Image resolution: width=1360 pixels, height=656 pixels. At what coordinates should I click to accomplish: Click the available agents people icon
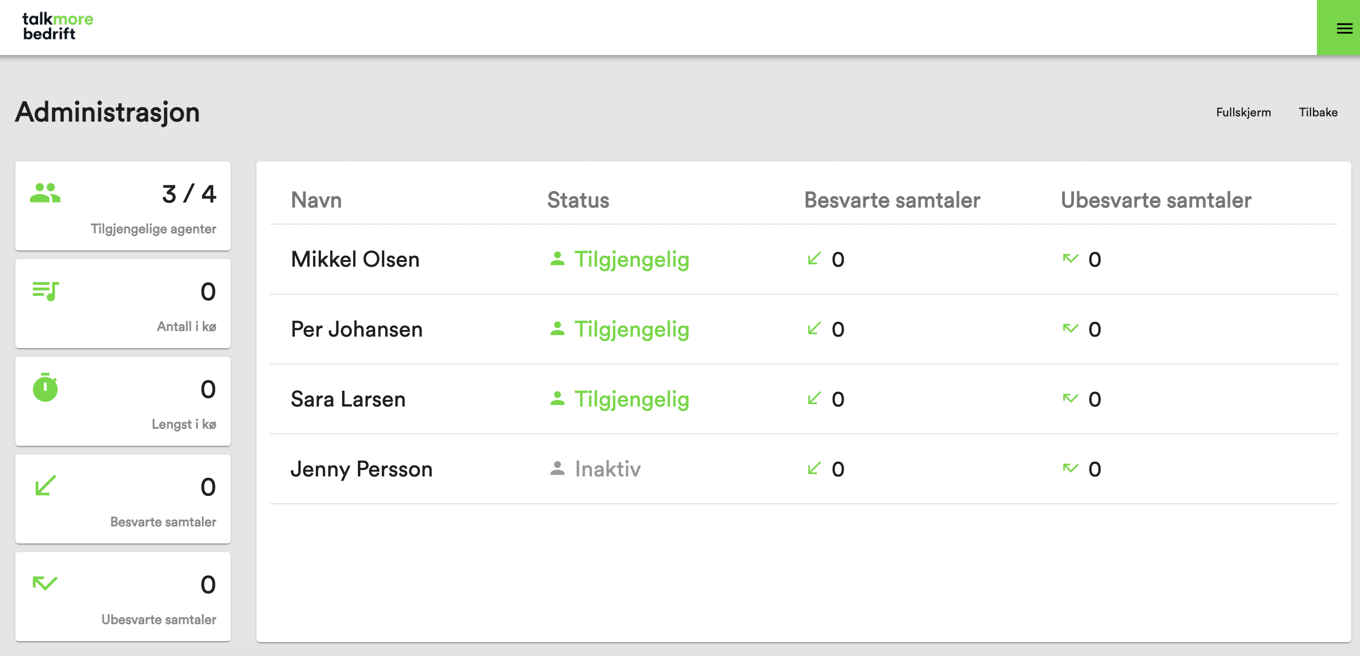click(45, 193)
